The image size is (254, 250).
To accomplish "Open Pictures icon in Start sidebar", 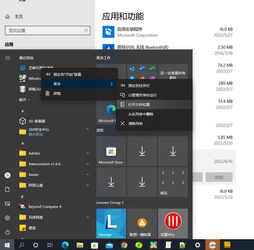I will 8,204.
